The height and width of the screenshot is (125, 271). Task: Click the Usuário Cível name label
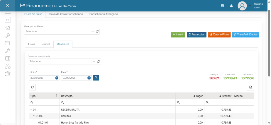(258, 6)
